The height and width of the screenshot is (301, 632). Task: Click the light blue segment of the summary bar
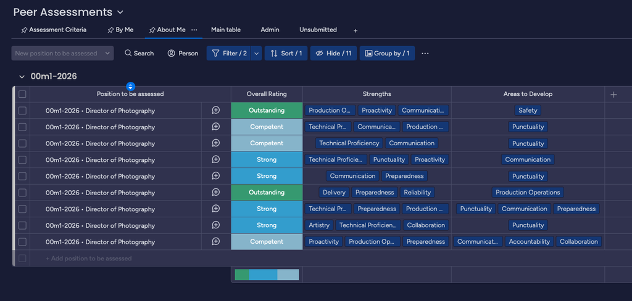(288, 275)
